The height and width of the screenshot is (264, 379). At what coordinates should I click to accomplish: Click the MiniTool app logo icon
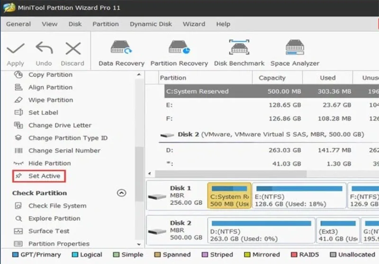click(x=9, y=7)
